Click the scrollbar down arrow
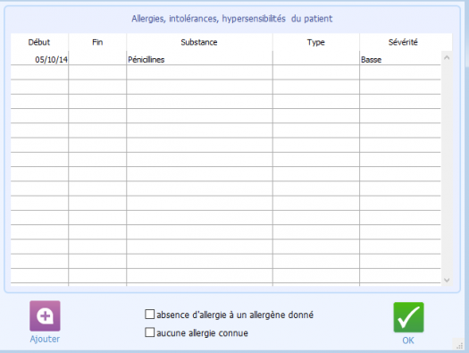This screenshot has height=353, width=469. point(447,281)
